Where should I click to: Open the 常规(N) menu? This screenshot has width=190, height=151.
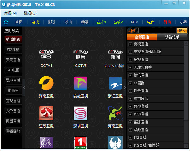[x=10, y=13]
